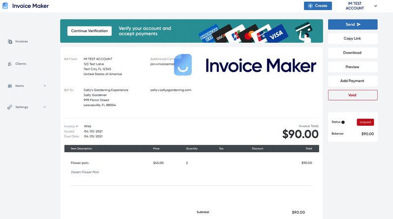The image size is (393, 219).
Task: Expand the Items menu chevron
Action: [45, 86]
